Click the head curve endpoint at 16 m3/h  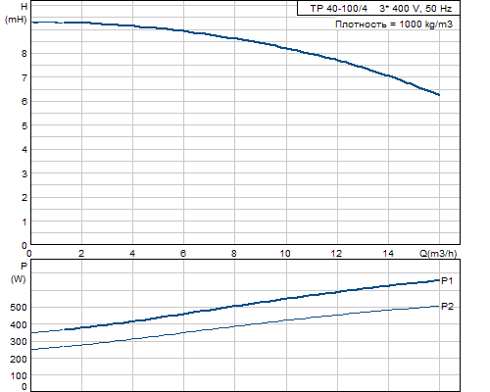(439, 95)
